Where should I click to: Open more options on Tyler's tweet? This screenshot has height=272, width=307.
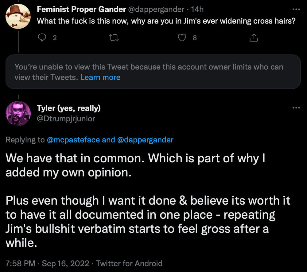296,108
